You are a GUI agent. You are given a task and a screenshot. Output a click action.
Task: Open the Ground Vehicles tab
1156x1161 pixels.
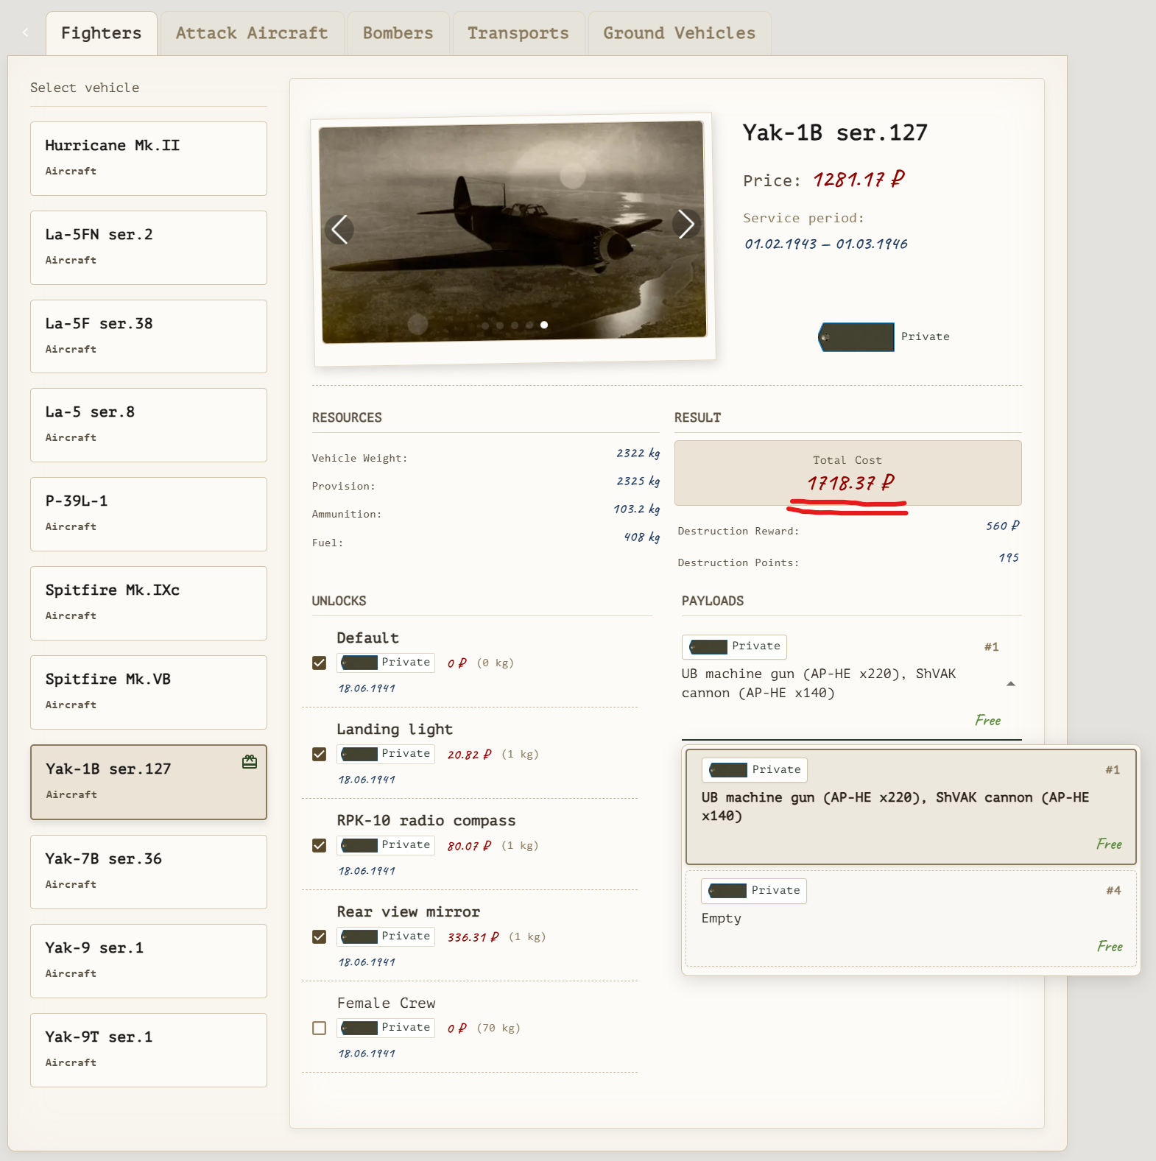(679, 33)
